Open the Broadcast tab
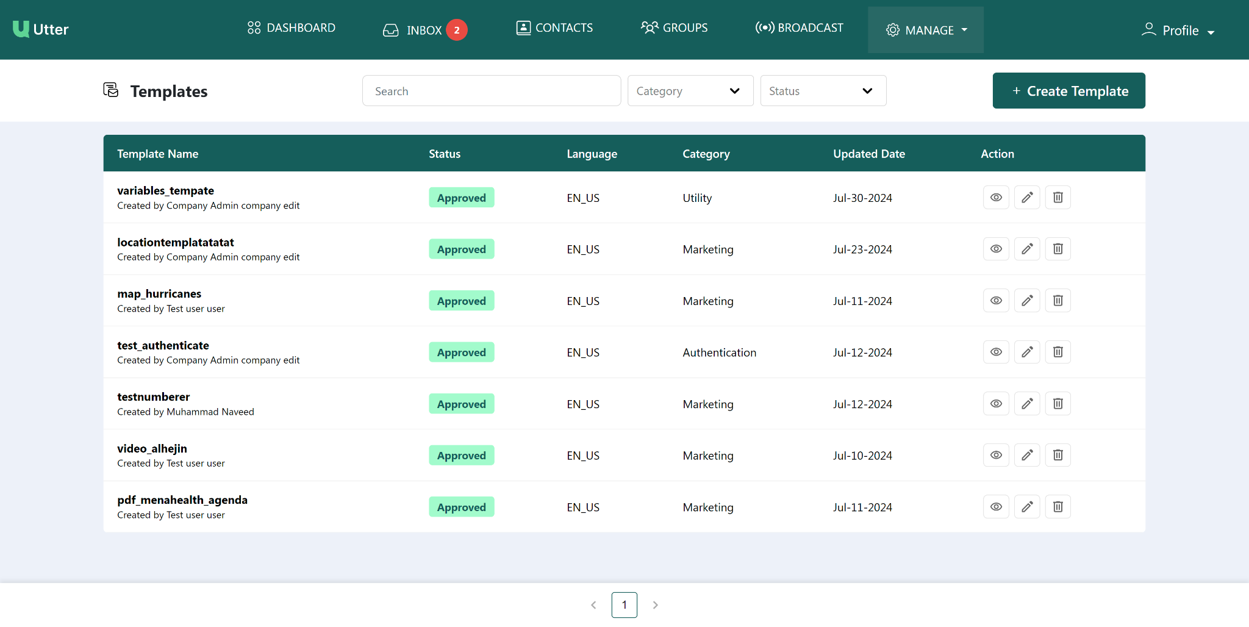 tap(799, 27)
